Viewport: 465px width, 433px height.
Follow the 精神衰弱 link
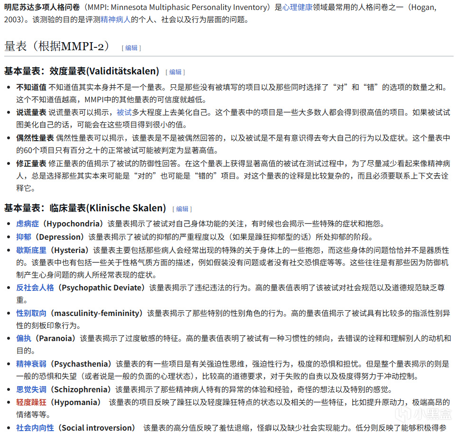pos(31,364)
